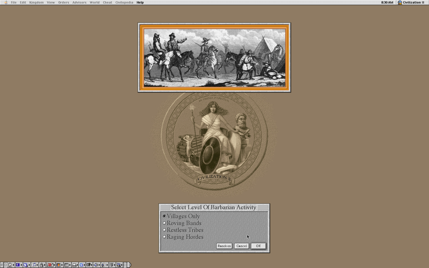The width and height of the screenshot is (429, 268).
Task: Open the View menu
Action: pyautogui.click(x=51, y=3)
